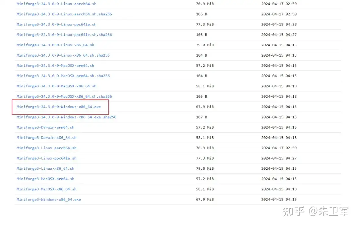Select 107 B size of Windows exe.sha256
The width and height of the screenshot is (358, 226).
point(202,117)
